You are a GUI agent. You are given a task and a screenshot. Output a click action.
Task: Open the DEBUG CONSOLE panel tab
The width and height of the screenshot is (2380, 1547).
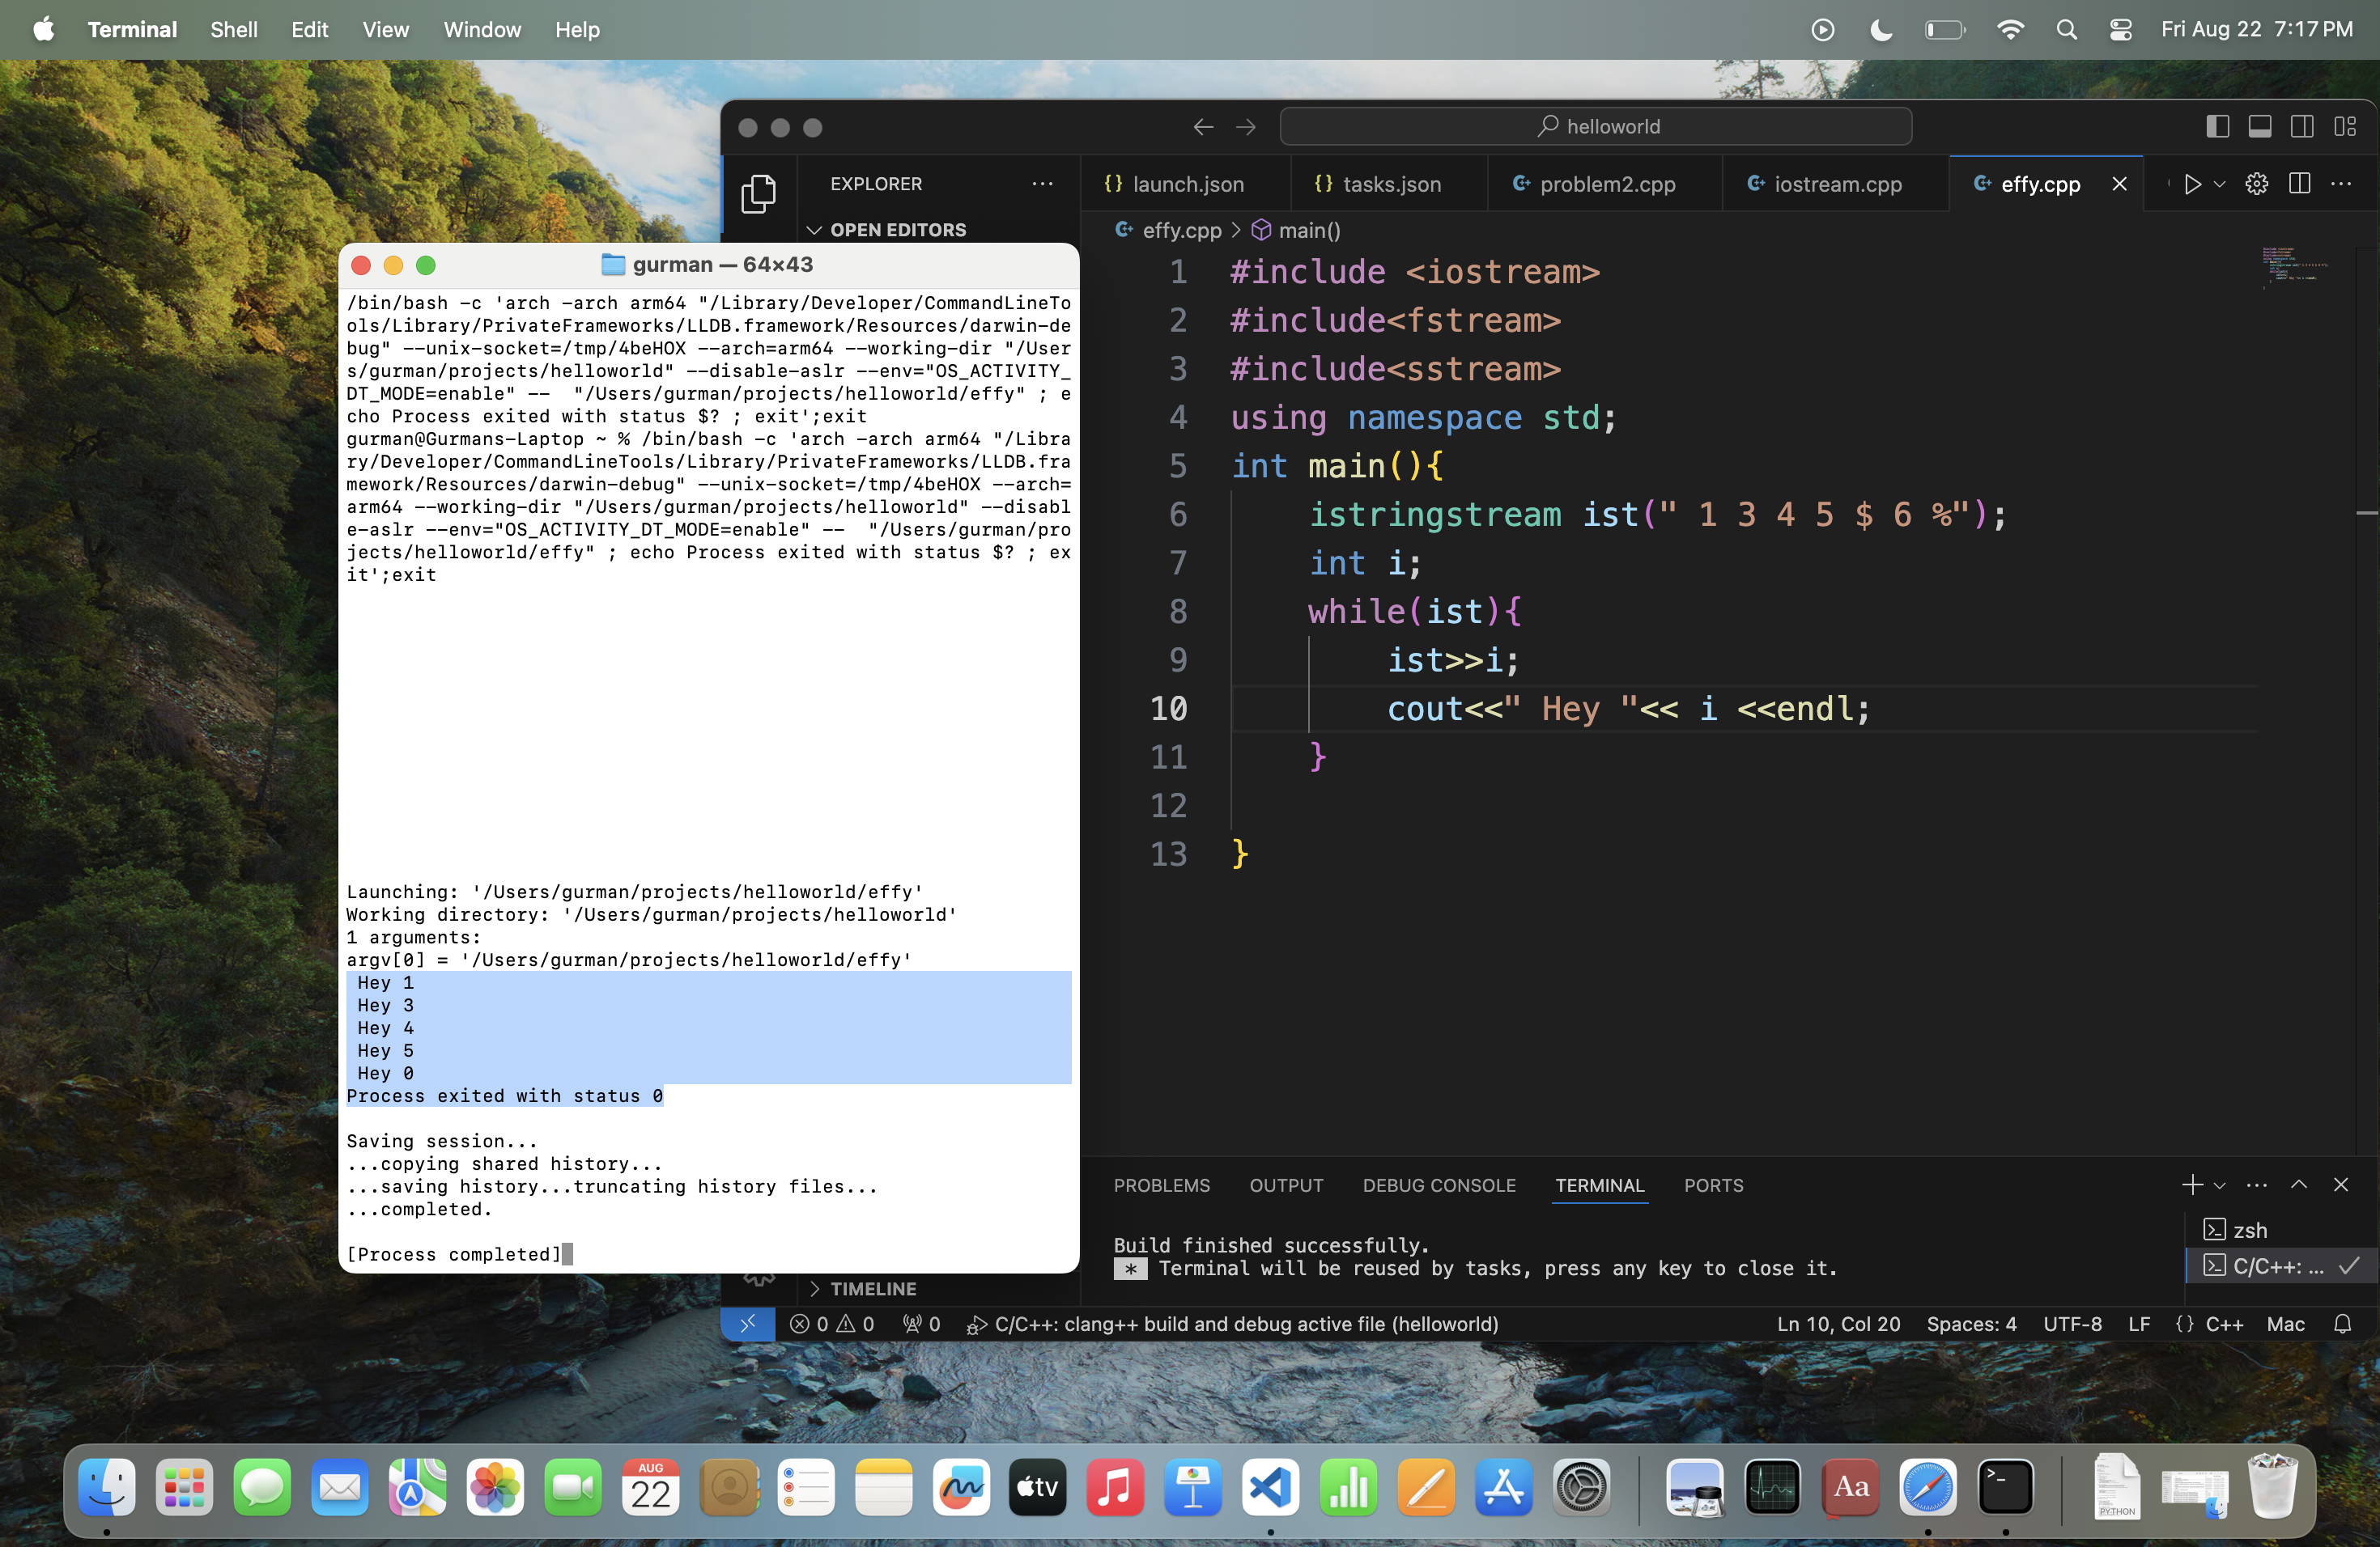(1438, 1185)
